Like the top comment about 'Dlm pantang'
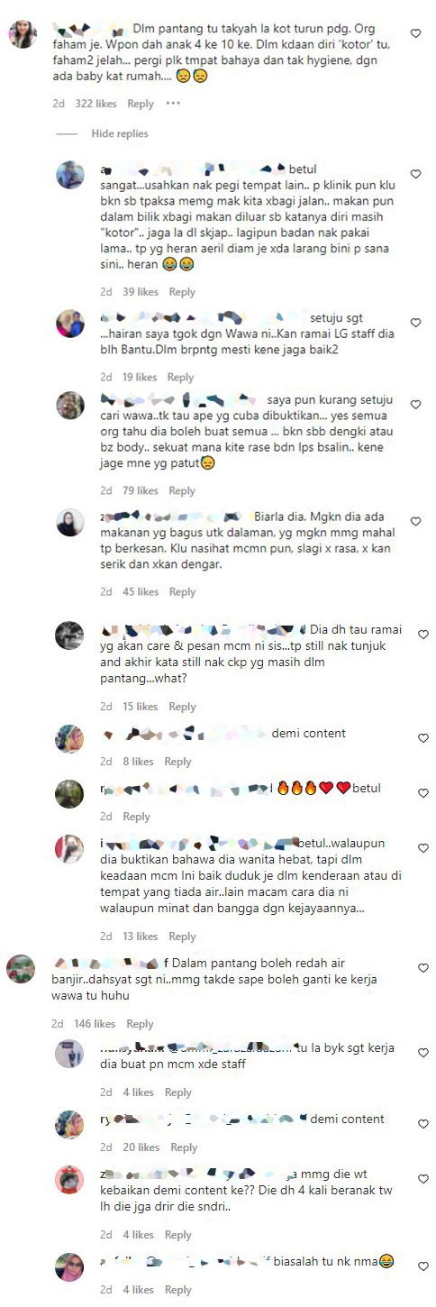This screenshot has width=436, height=1307. pos(415,33)
